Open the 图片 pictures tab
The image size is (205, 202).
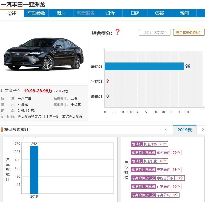pyautogui.click(x=61, y=13)
